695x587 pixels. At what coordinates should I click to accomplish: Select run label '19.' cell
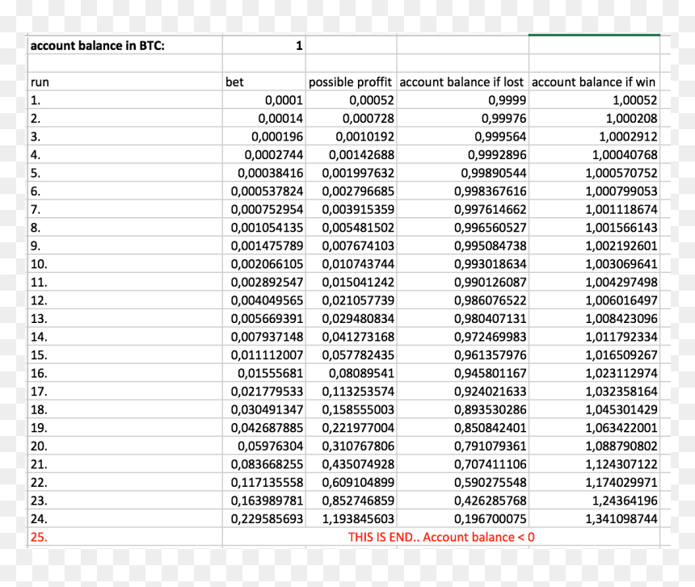[125, 427]
